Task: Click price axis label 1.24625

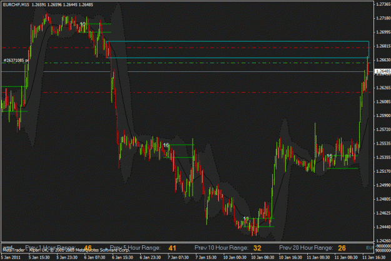Action: click(383, 213)
